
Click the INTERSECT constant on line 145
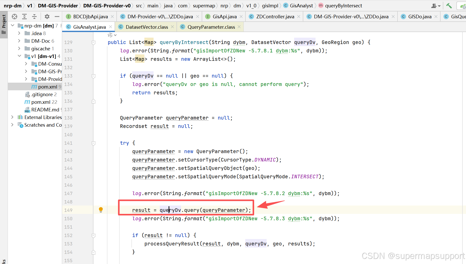pyautogui.click(x=305, y=177)
